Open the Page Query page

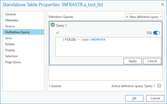[13, 62]
